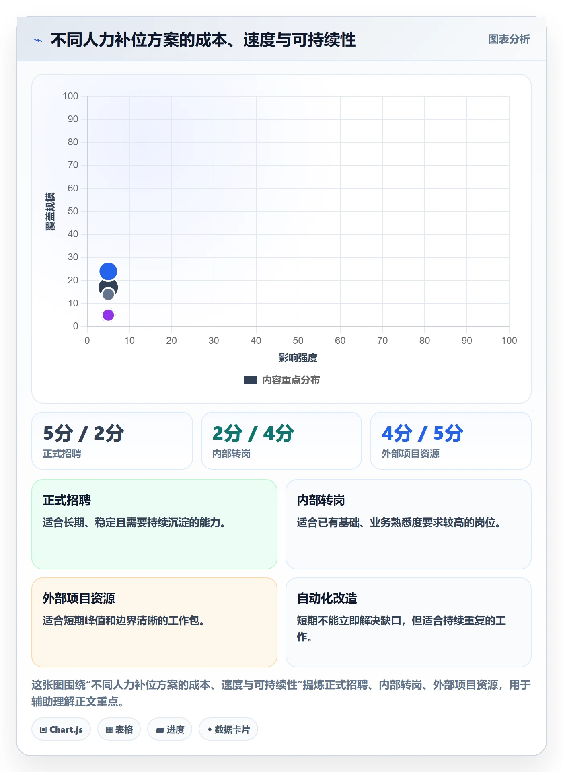
Task: Click the lightning bolt icon beside the title
Action: 38,40
